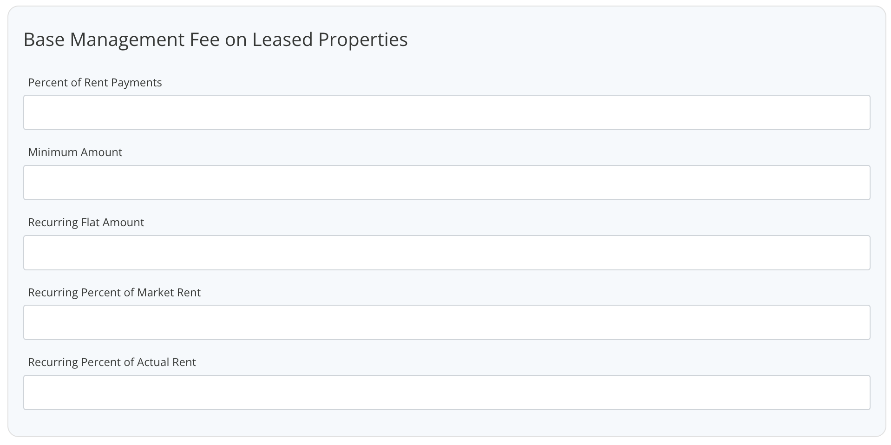Click the Recurring Percent of Market Rent field
The image size is (891, 445).
[446, 322]
